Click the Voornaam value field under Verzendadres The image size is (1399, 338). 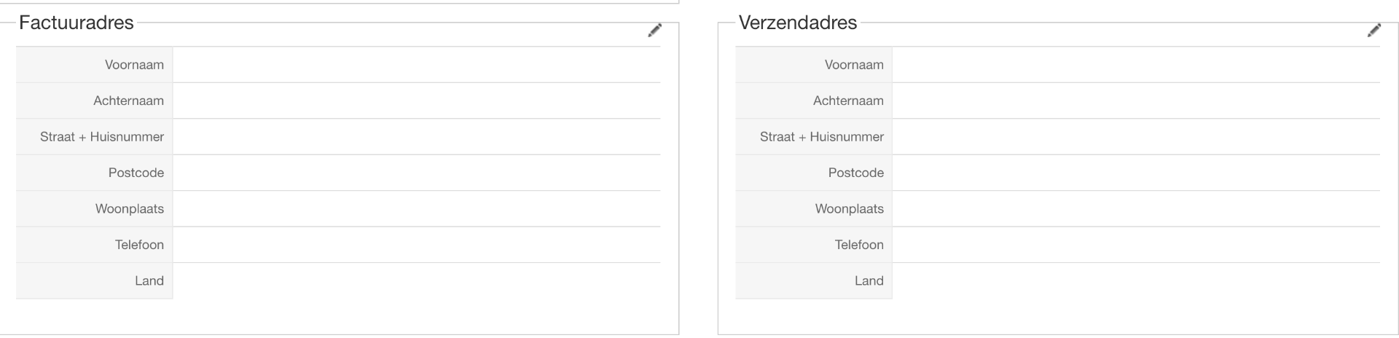point(1136,65)
